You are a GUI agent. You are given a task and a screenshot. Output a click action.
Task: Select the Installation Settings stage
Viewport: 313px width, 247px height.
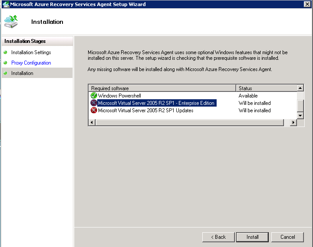tap(31, 52)
